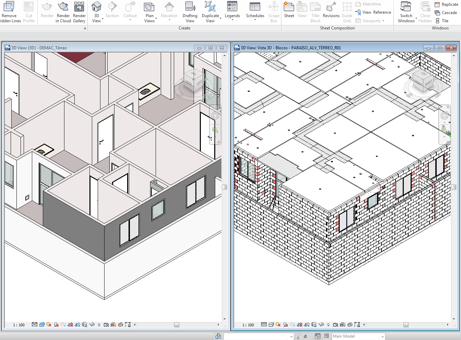Select the Title Block tool
This screenshot has width=461, height=340.
pos(315,12)
